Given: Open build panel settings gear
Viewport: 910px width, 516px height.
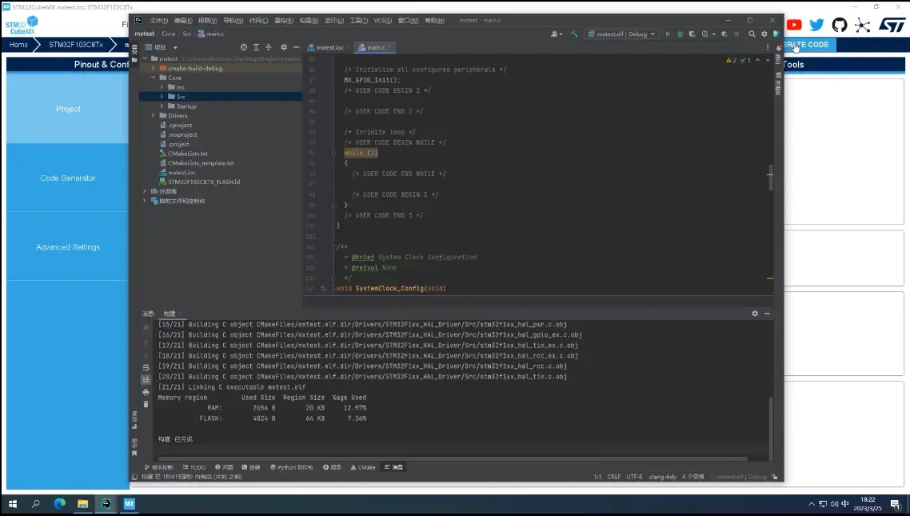Looking at the screenshot, I should pyautogui.click(x=755, y=314).
